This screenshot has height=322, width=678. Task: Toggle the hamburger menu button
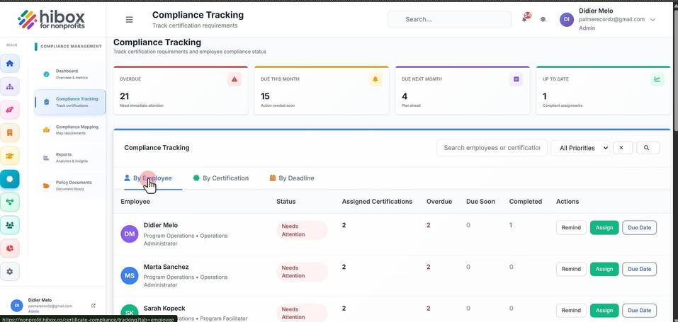click(129, 19)
